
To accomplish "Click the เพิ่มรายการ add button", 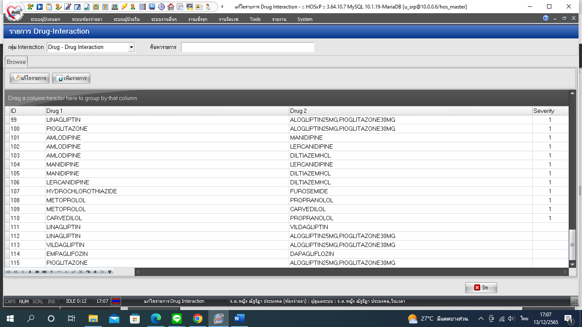I will 71,78.
